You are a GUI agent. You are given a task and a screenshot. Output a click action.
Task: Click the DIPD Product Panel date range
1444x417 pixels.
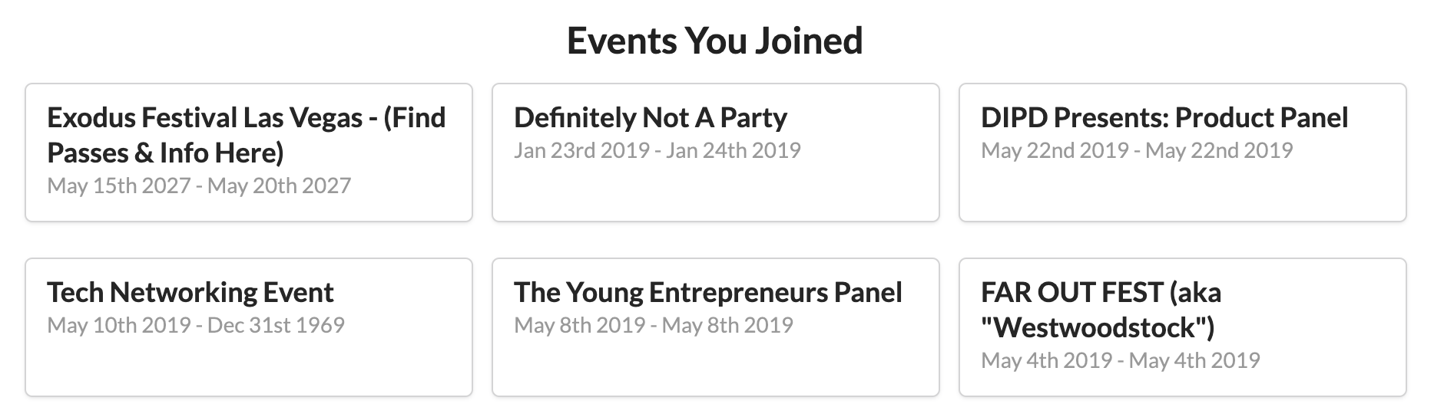coord(1136,151)
